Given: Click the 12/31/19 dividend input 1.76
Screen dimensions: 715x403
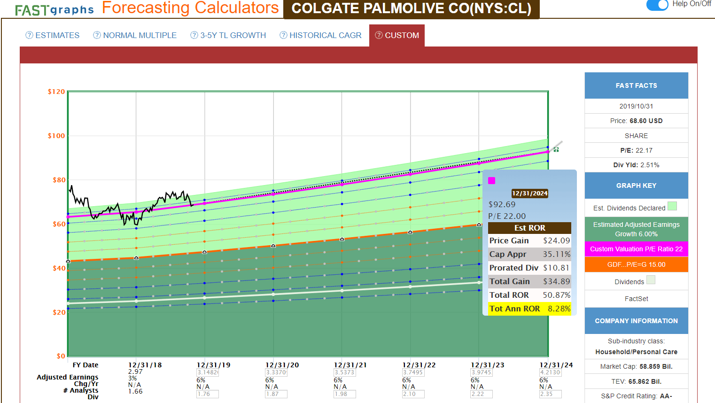Looking at the screenshot, I should pos(208,394).
